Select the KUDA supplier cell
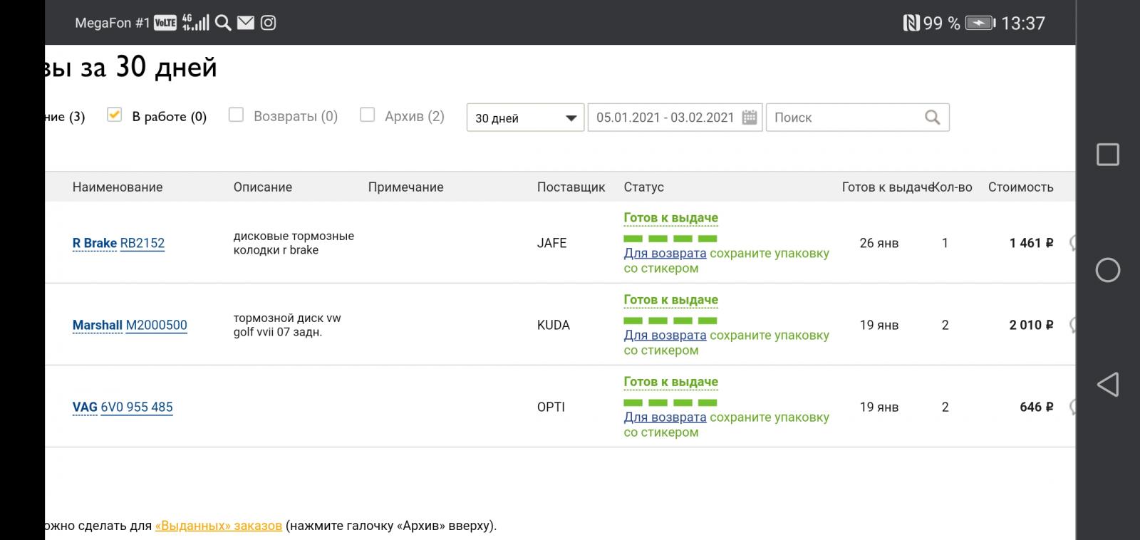This screenshot has height=540, width=1140. click(554, 325)
